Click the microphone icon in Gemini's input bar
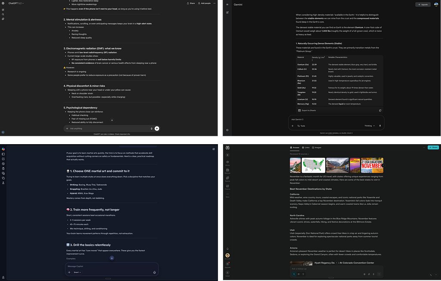The width and height of the screenshot is (441, 281). tap(380, 126)
